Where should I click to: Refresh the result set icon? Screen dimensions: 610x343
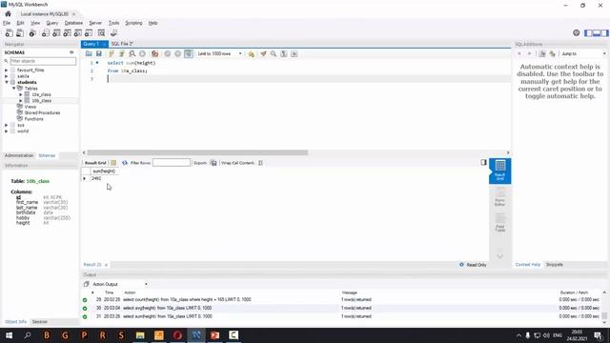point(125,163)
